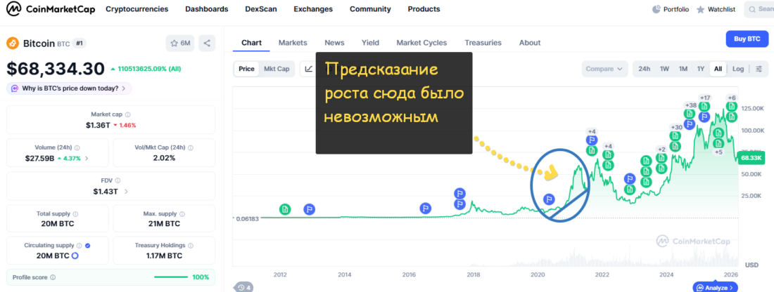Image resolution: width=774 pixels, height=292 pixels.
Task: Click the Search field in the header
Action: (x=759, y=9)
